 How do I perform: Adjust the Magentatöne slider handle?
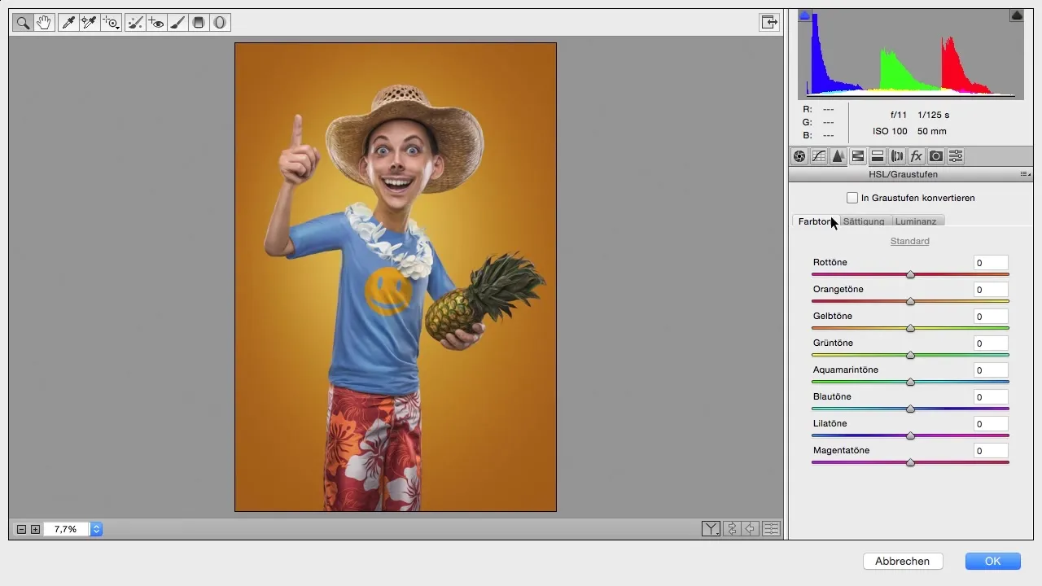coord(911,463)
